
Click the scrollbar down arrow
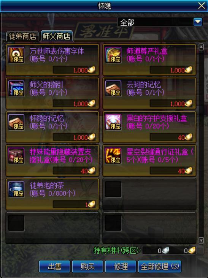(x=201, y=240)
